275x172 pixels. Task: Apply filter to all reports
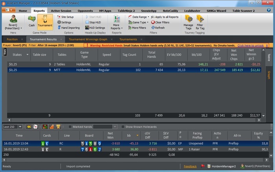(165, 17)
